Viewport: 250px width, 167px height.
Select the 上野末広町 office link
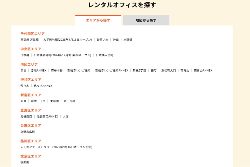coord(27,132)
